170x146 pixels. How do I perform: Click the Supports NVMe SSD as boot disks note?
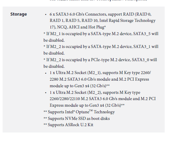77,119
